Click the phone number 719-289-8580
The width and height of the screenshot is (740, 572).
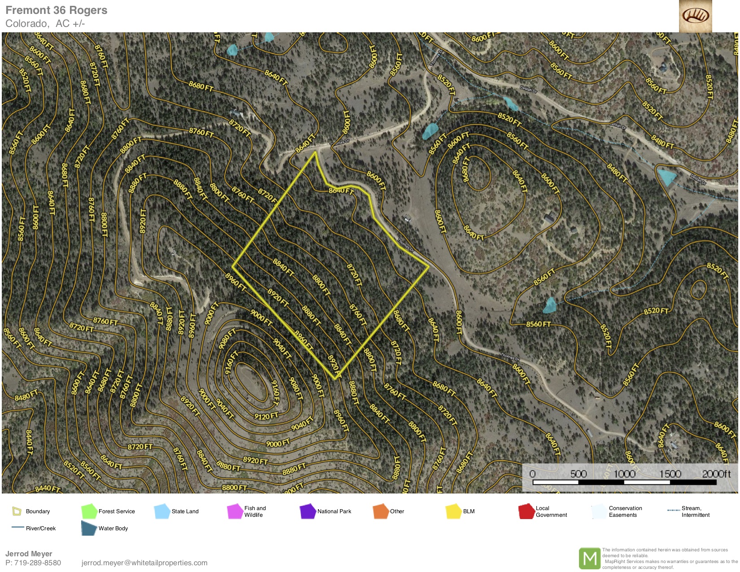[x=38, y=563]
